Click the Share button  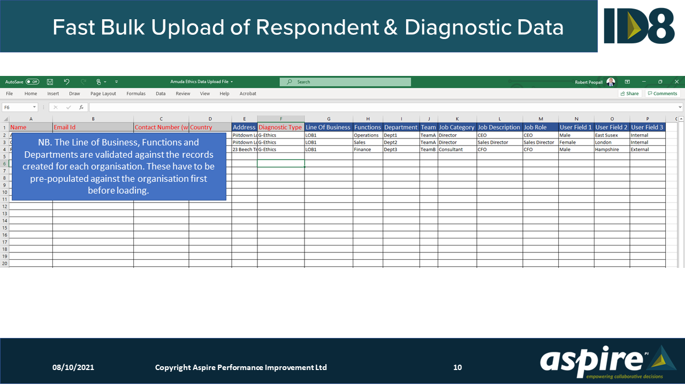coord(630,94)
